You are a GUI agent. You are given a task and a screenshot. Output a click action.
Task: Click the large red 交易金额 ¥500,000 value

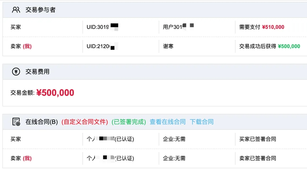[55, 93]
